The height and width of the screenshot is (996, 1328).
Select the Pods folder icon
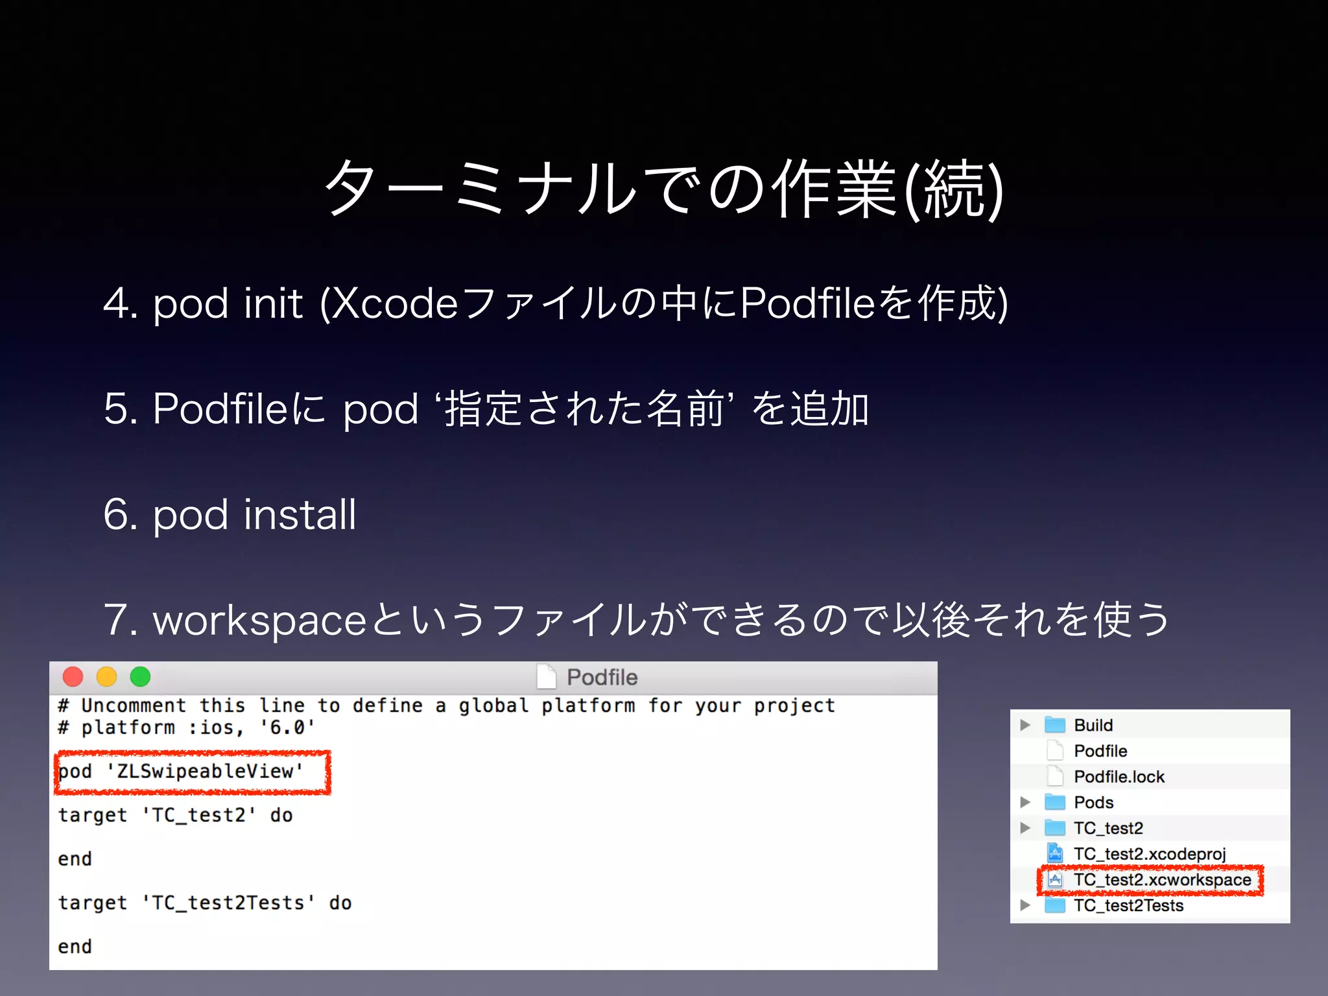(1055, 802)
